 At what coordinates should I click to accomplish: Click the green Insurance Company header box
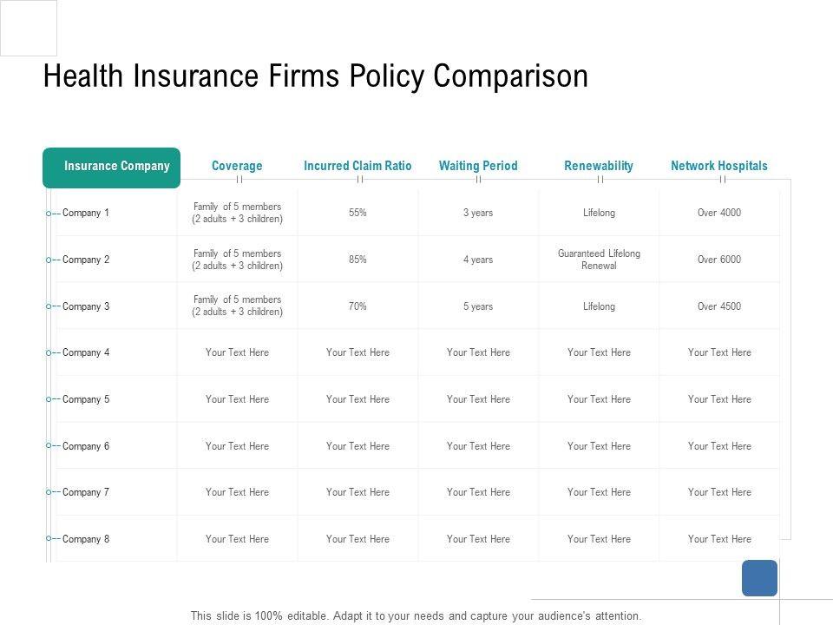(x=112, y=168)
